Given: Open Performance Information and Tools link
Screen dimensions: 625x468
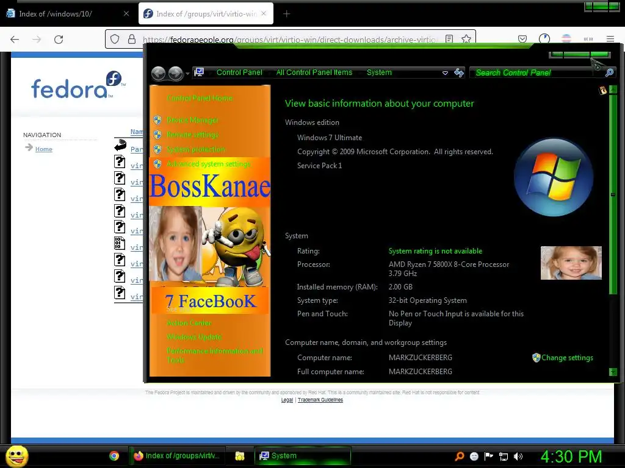Looking at the screenshot, I should pyautogui.click(x=214, y=355).
